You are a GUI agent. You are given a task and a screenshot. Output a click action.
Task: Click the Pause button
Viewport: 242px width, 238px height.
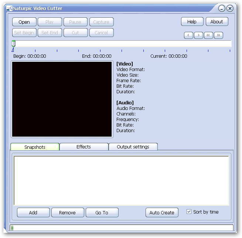(75, 22)
